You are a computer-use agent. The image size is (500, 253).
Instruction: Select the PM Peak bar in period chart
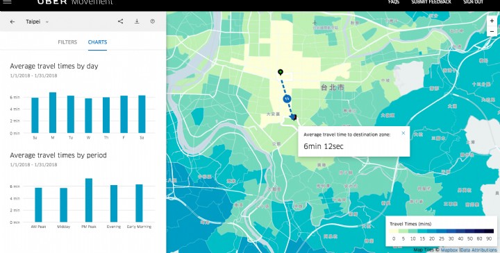pyautogui.click(x=89, y=200)
